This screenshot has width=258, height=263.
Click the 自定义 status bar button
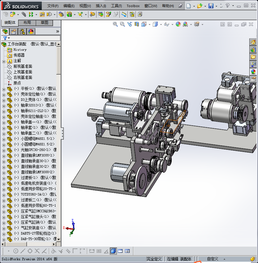pos(213,259)
